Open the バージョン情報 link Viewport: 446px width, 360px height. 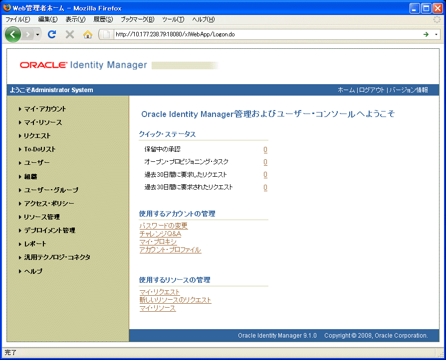[409, 90]
